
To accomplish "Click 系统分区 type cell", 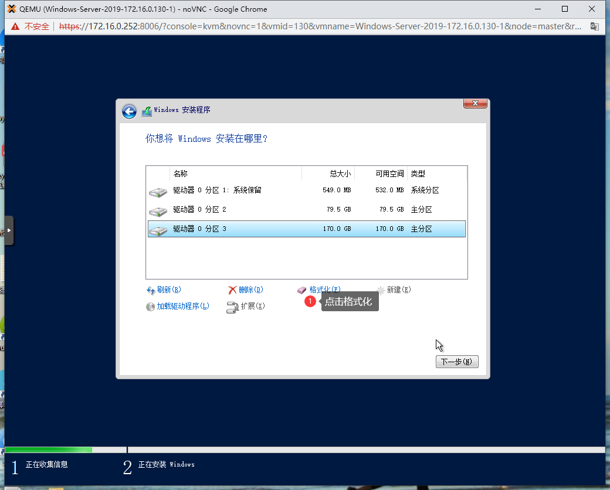I will [425, 190].
